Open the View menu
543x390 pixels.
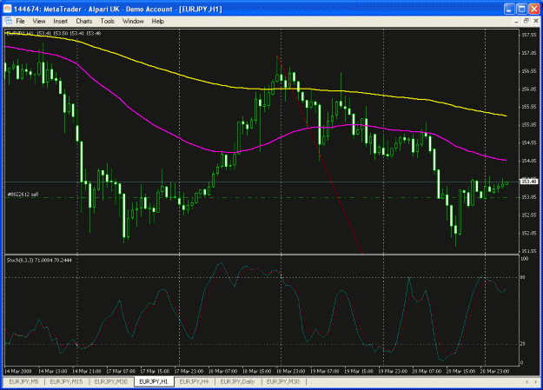pos(39,22)
